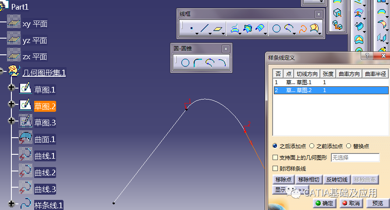The height and width of the screenshot is (210, 390).
Task: Click the Part1 root node in tree
Action: 20,7
